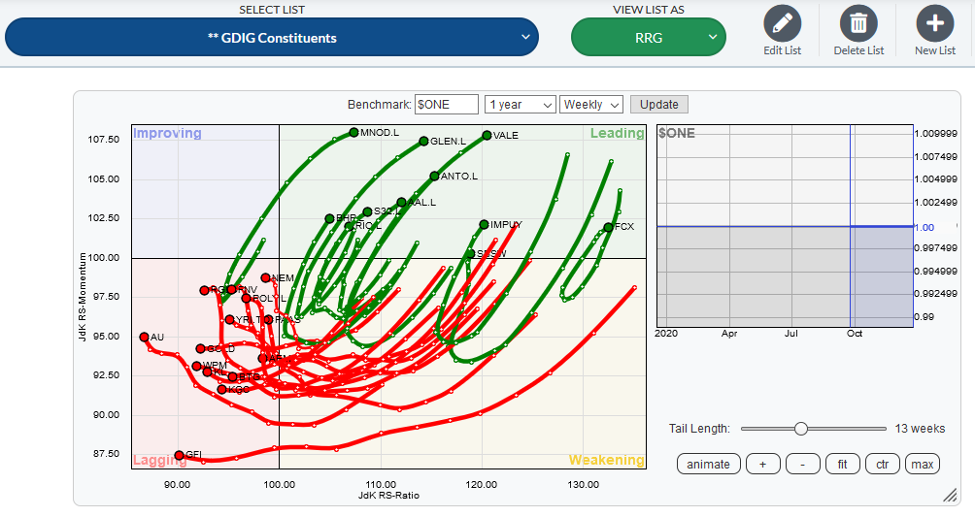Click the Update button

click(x=659, y=105)
